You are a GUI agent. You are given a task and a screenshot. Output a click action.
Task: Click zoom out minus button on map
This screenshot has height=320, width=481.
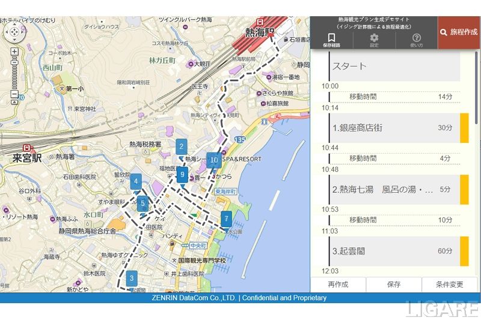coord(14,95)
